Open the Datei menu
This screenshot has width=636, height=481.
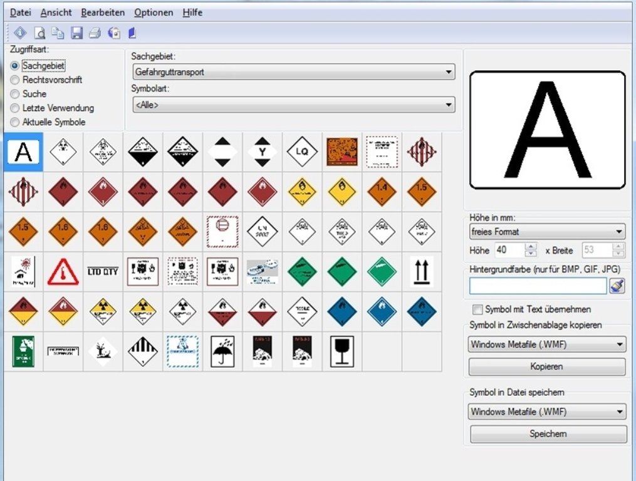(20, 13)
